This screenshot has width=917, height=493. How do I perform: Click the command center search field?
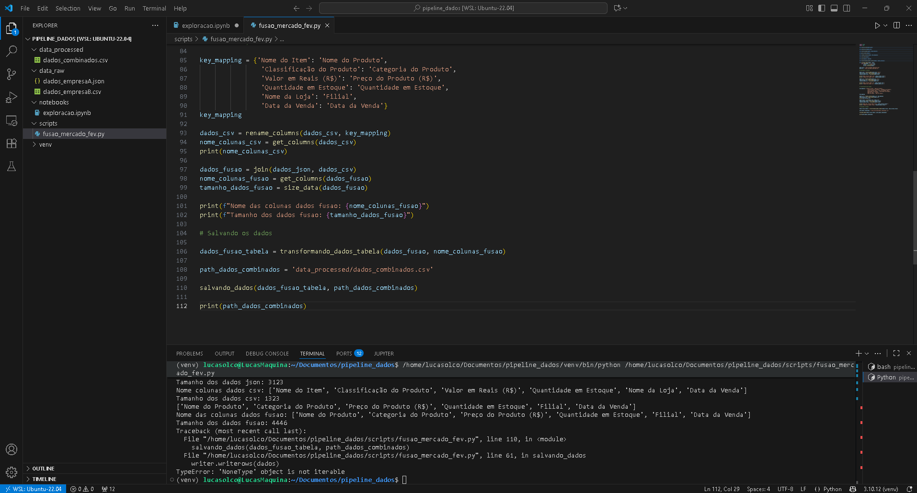[463, 8]
